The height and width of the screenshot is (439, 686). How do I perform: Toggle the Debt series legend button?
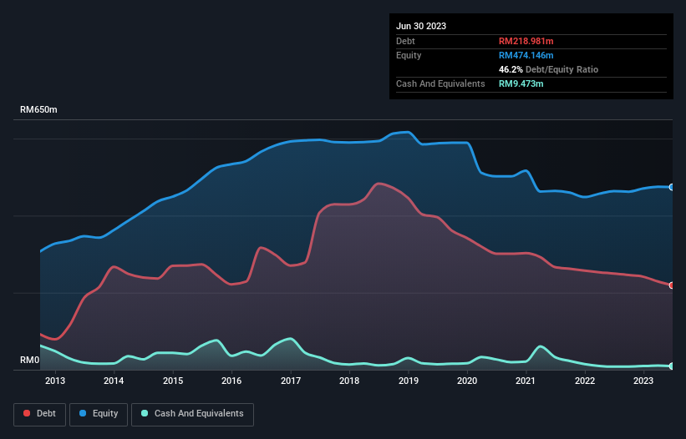[40, 415]
